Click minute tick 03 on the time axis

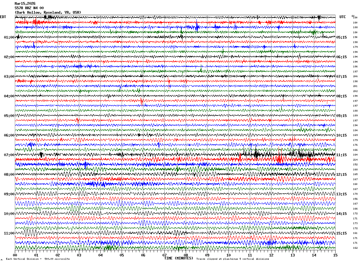pos(79,255)
